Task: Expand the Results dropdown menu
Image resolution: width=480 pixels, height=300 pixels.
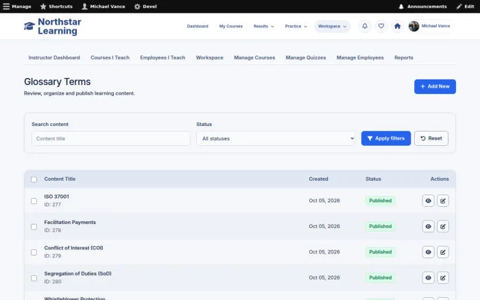Action: pyautogui.click(x=263, y=26)
